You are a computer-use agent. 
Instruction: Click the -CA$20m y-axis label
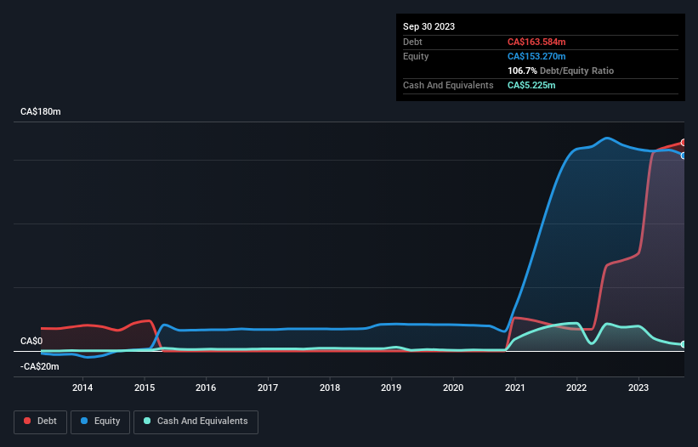click(x=40, y=366)
